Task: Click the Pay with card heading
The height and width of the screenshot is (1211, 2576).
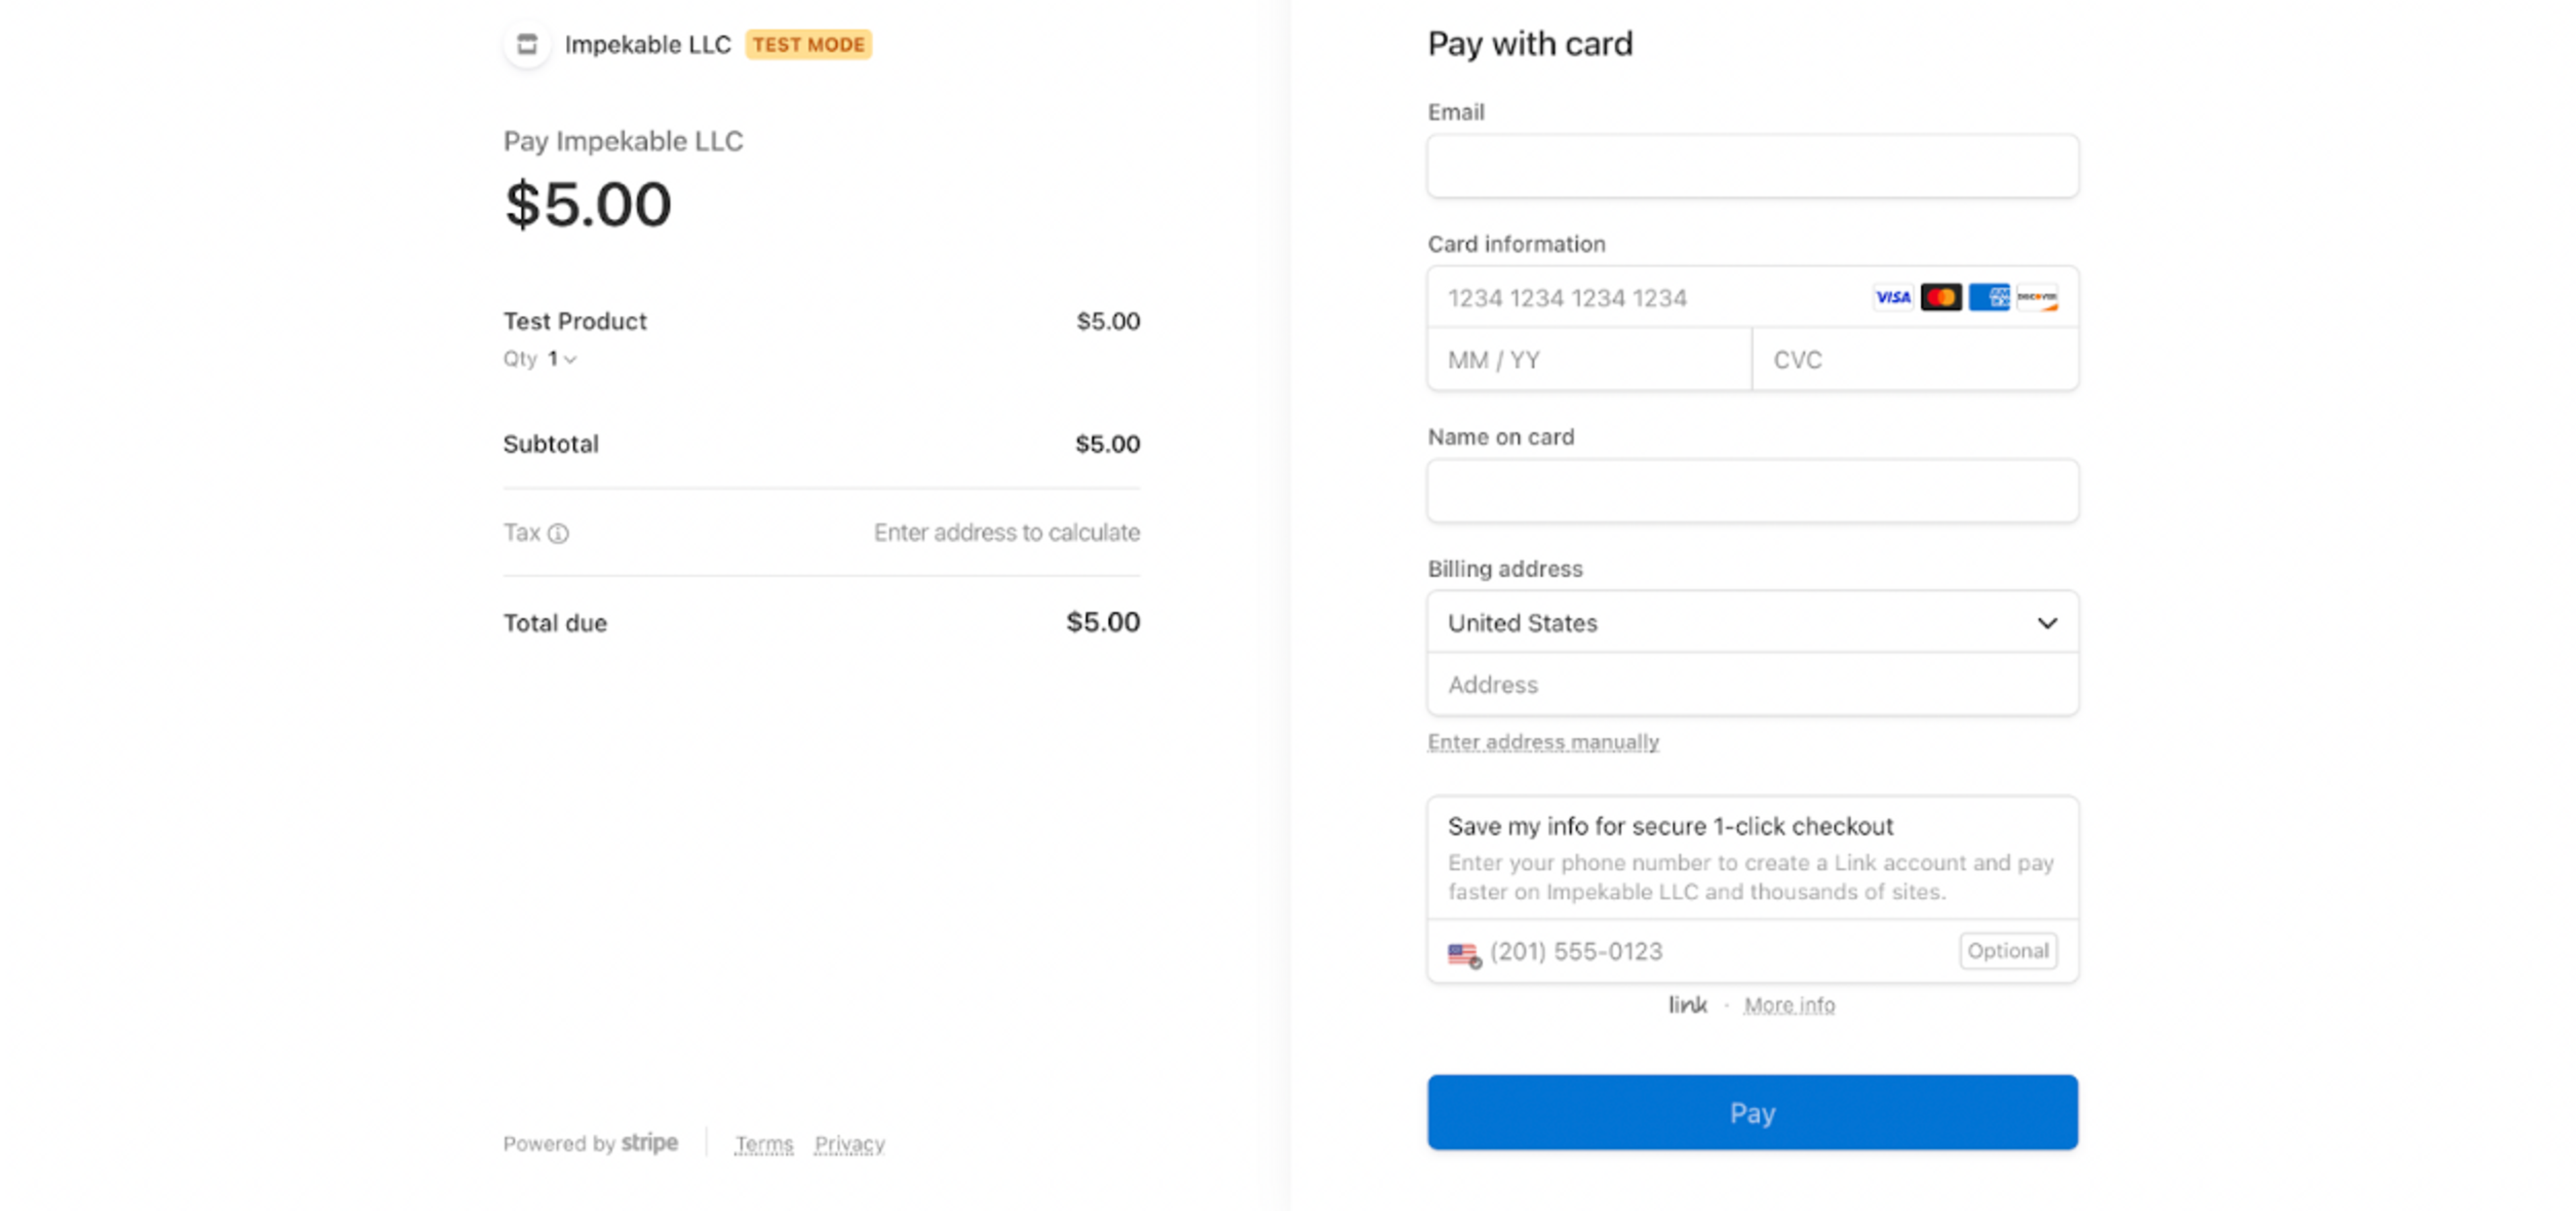Action: pos(1530,44)
